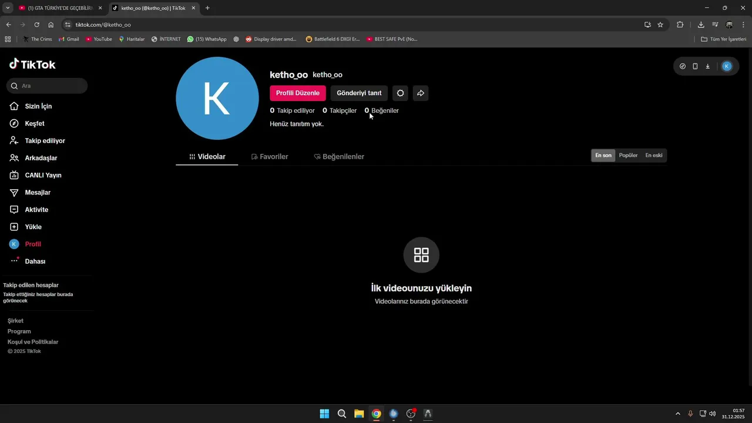
Task: Switch to Beğenilenler tab
Action: click(339, 157)
